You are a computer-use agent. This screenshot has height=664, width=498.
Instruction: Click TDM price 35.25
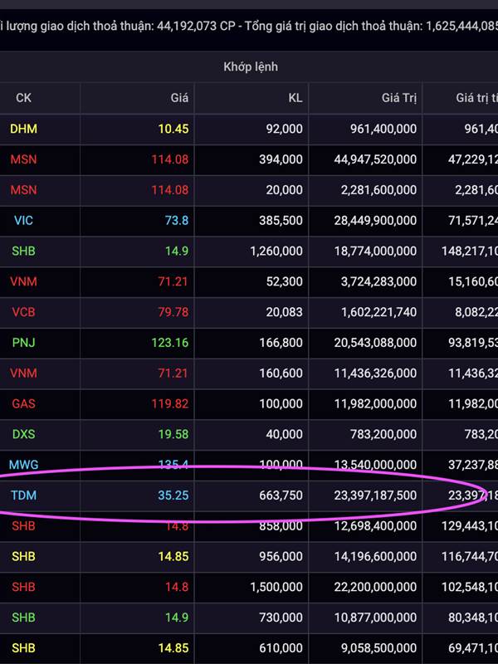tap(173, 495)
